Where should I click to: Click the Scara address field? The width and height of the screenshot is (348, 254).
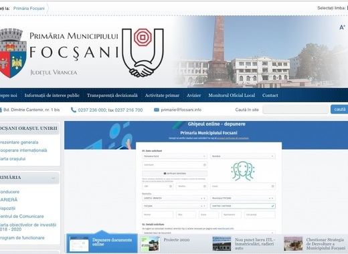209,215
